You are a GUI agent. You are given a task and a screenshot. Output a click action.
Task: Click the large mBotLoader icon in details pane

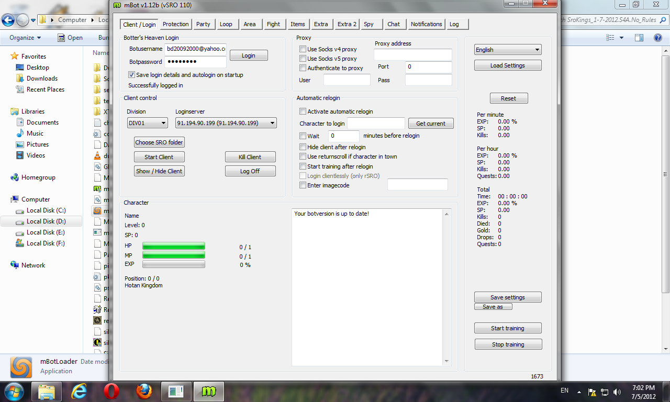21,366
